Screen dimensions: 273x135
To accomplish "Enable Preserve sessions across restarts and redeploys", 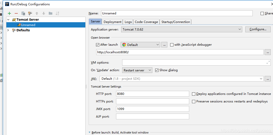I will [x=194, y=102].
